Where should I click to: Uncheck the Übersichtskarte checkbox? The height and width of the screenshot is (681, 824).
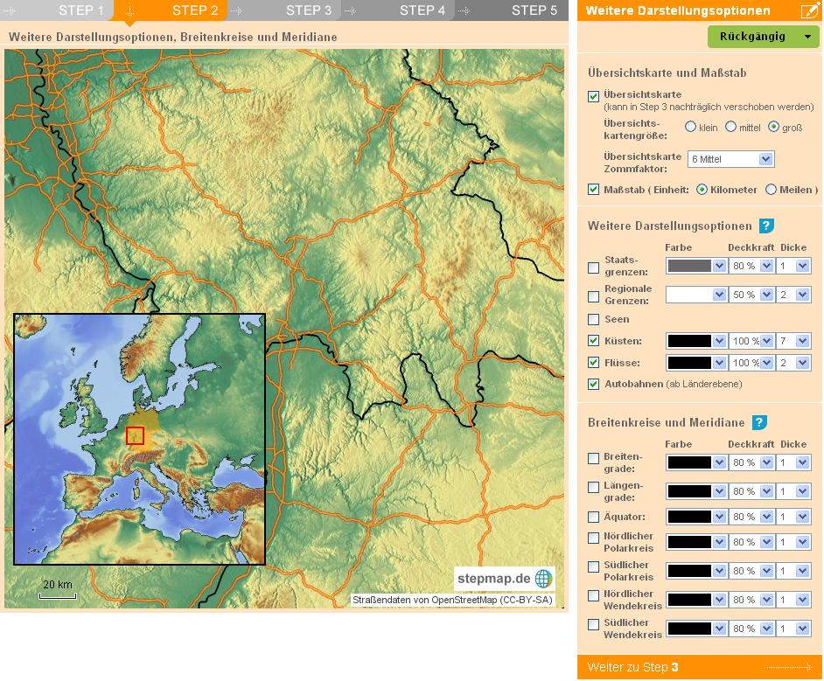[x=594, y=95]
